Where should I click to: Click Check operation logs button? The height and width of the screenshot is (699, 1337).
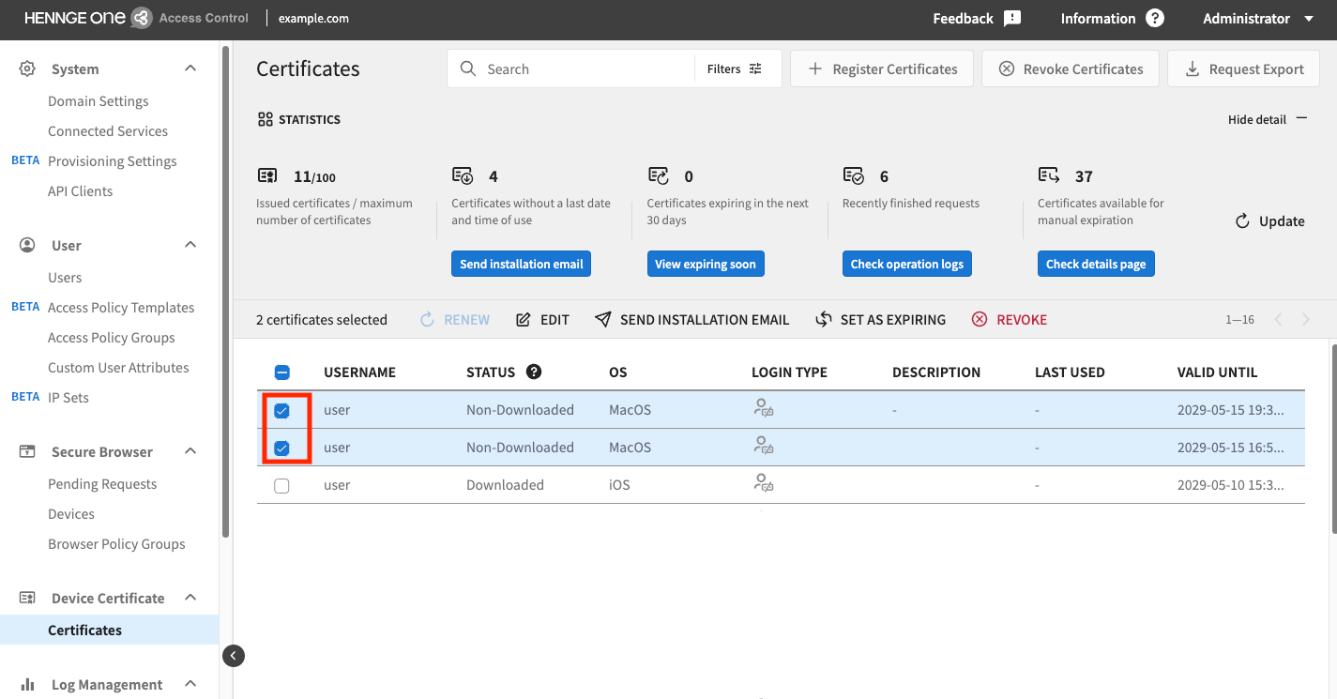[x=907, y=264]
